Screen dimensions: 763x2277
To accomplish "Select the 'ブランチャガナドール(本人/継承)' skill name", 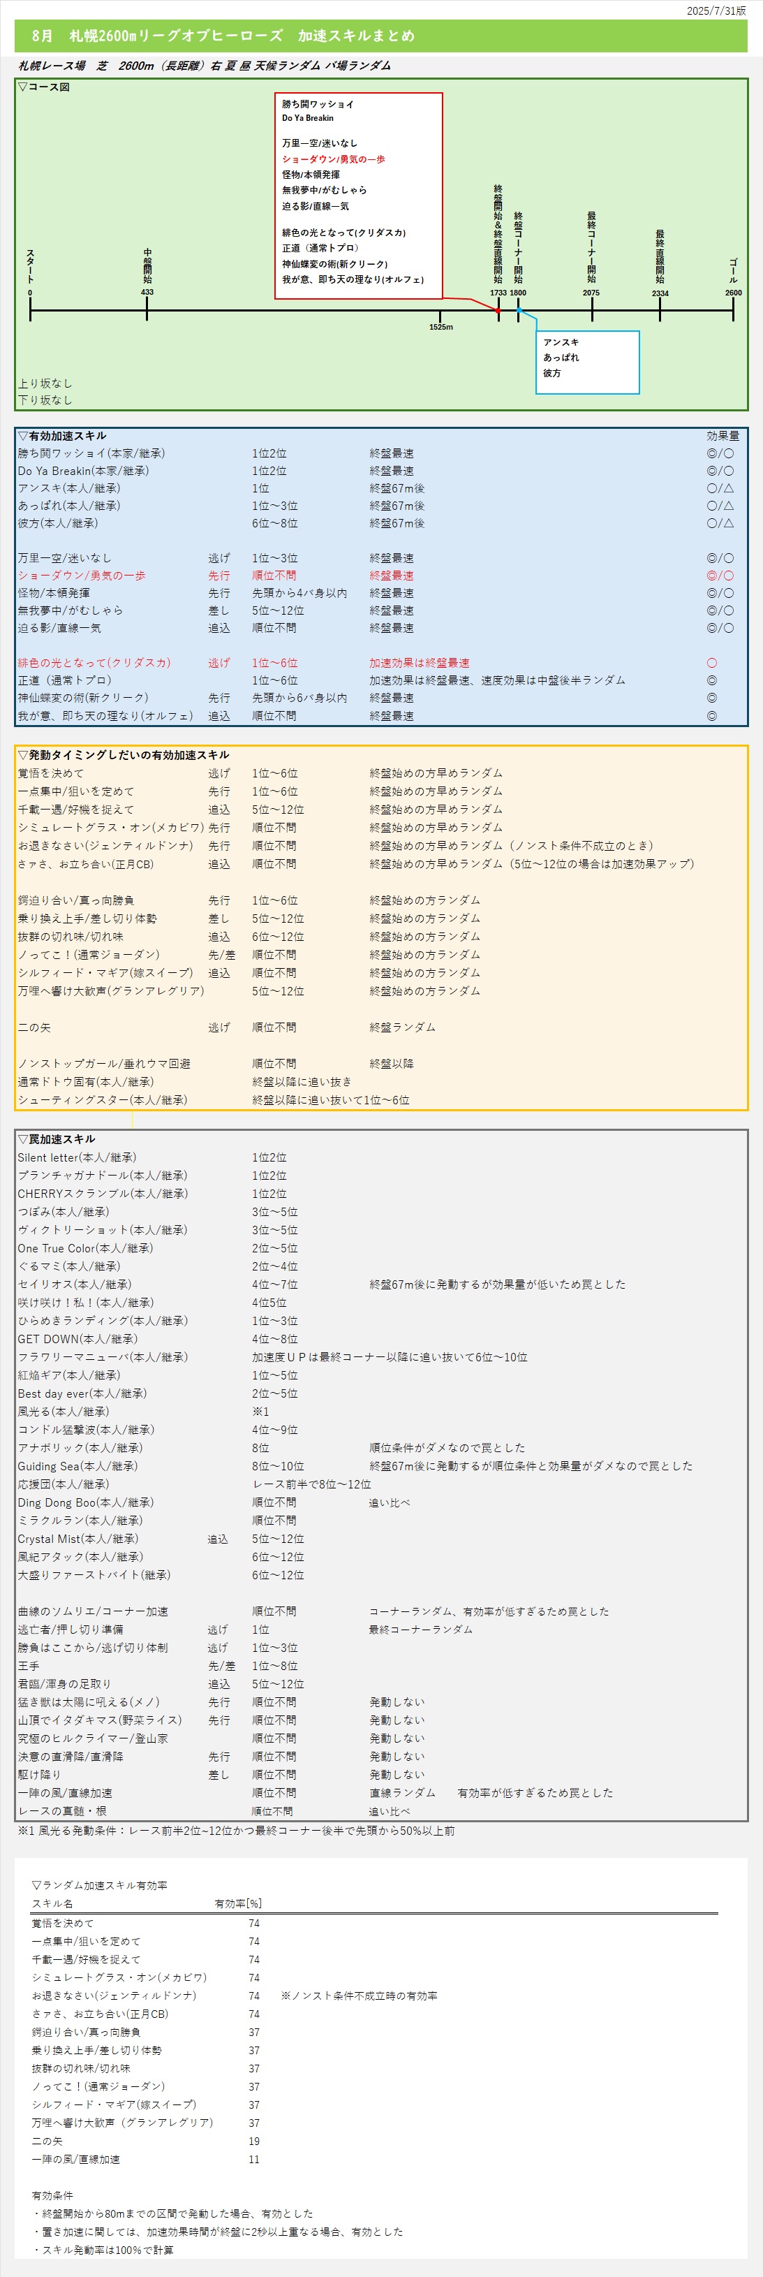I will pyautogui.click(x=103, y=1176).
